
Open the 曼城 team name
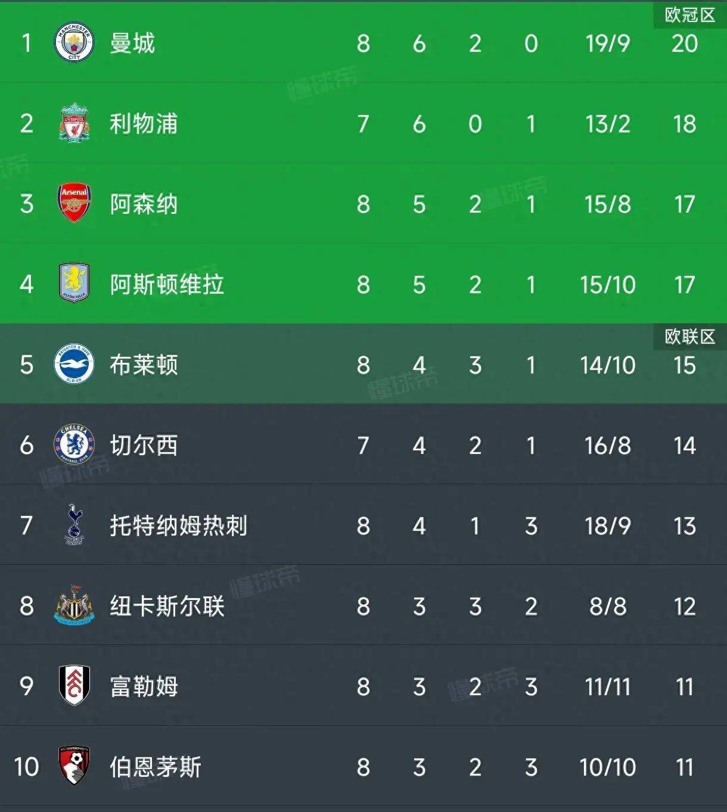[132, 43]
